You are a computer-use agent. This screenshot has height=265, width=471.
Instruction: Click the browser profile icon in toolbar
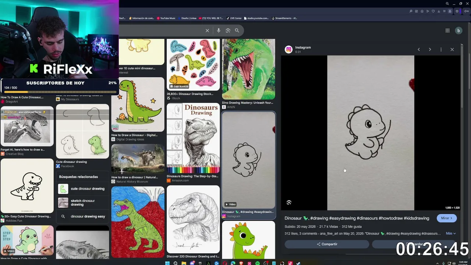[x=450, y=11]
